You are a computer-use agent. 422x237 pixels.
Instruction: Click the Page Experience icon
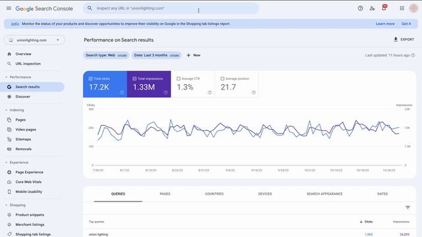9,172
